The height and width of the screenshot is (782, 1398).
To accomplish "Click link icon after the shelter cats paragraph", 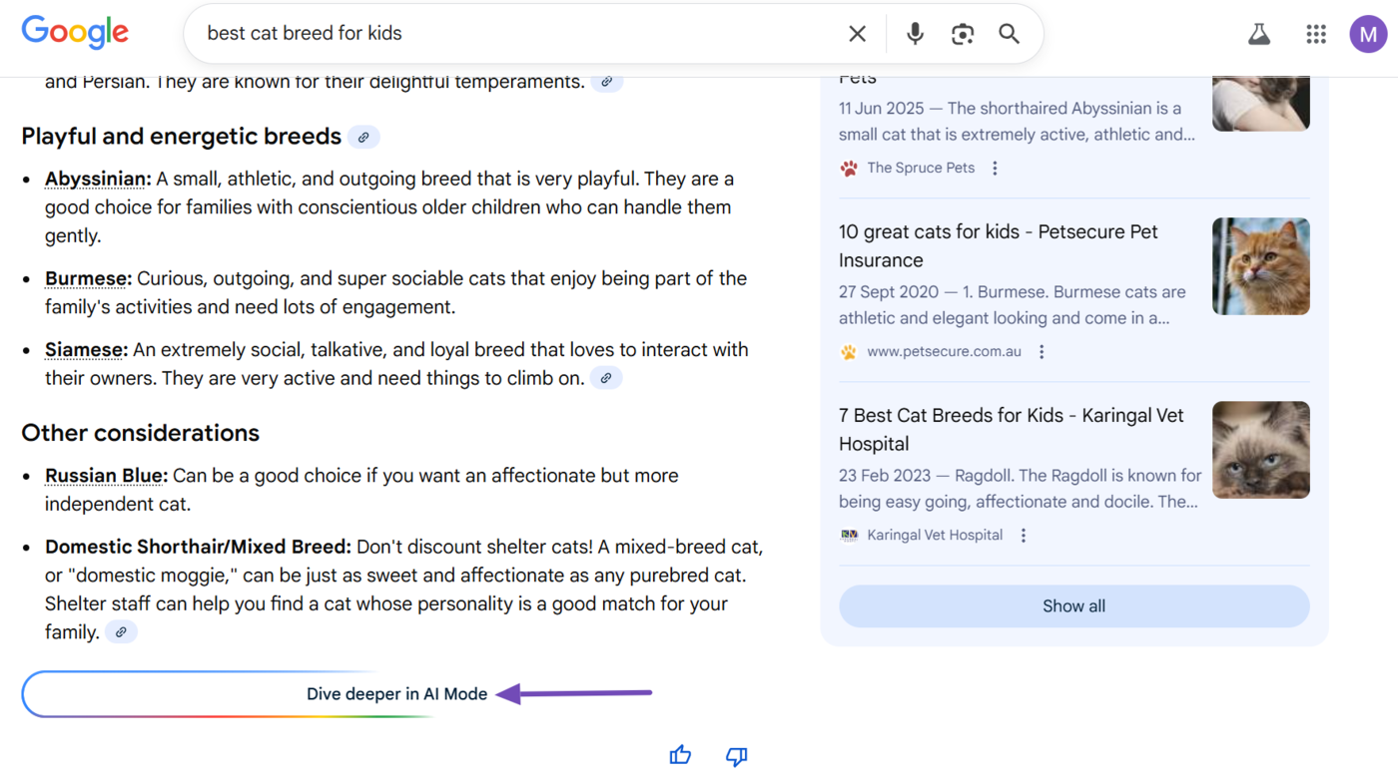I will (121, 631).
